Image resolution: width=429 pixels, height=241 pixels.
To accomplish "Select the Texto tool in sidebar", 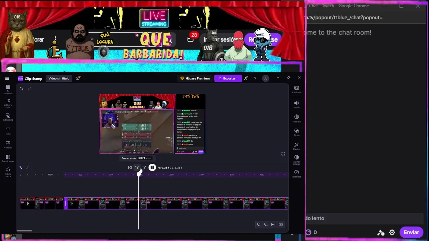I will pyautogui.click(x=8, y=131).
